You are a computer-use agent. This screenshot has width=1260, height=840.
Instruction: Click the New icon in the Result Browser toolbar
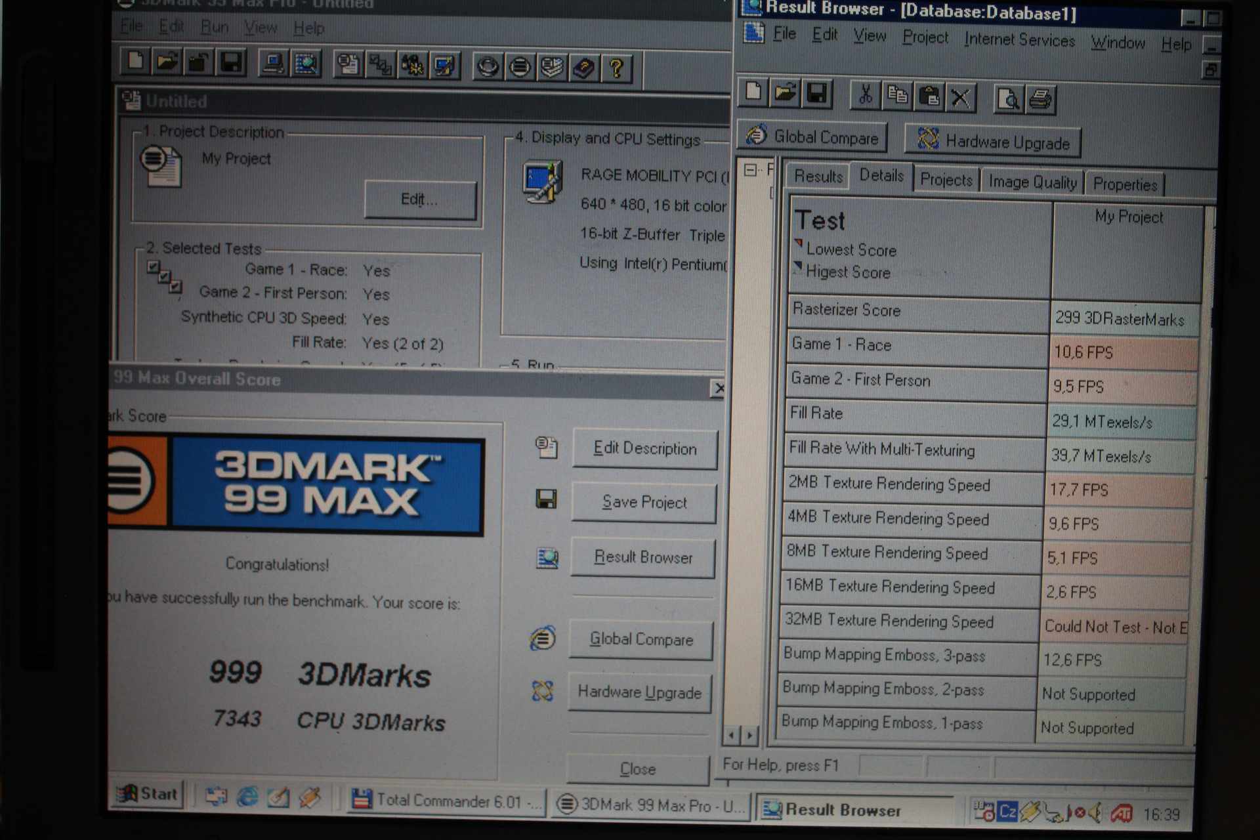pyautogui.click(x=753, y=93)
